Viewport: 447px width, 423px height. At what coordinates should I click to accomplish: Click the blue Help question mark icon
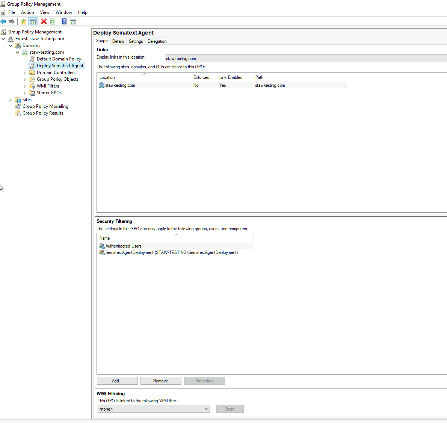tap(64, 22)
